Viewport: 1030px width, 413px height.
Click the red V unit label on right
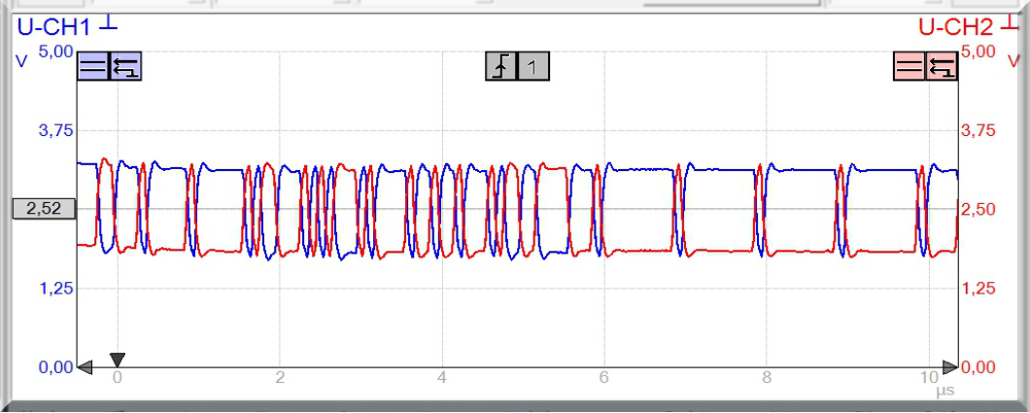coord(1014,60)
